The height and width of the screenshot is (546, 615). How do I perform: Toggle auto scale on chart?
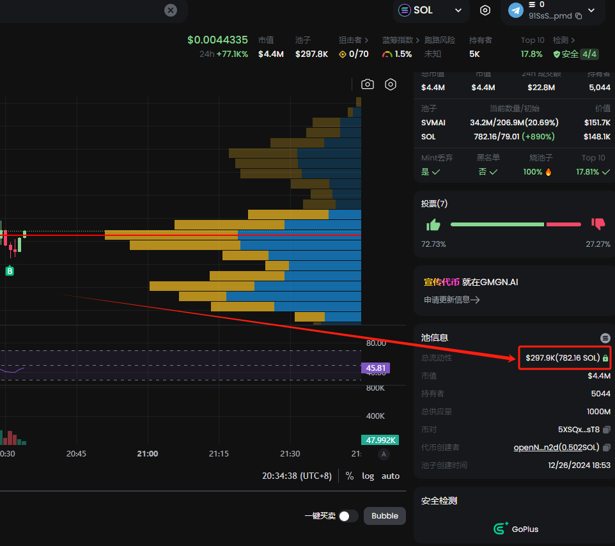click(x=390, y=476)
